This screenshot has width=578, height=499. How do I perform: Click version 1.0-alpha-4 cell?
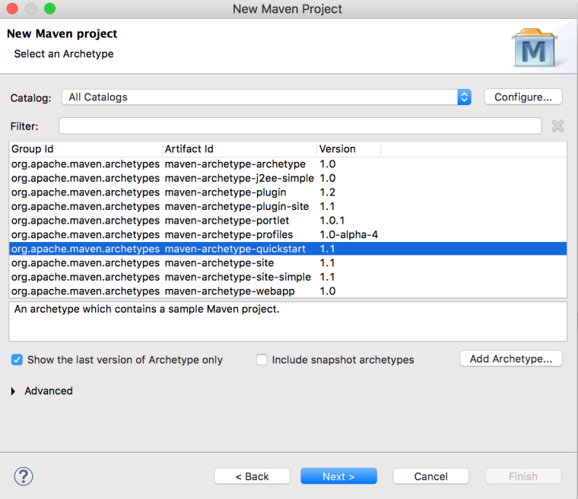tap(349, 235)
